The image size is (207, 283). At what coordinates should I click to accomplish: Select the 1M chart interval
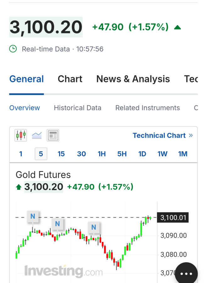click(182, 154)
